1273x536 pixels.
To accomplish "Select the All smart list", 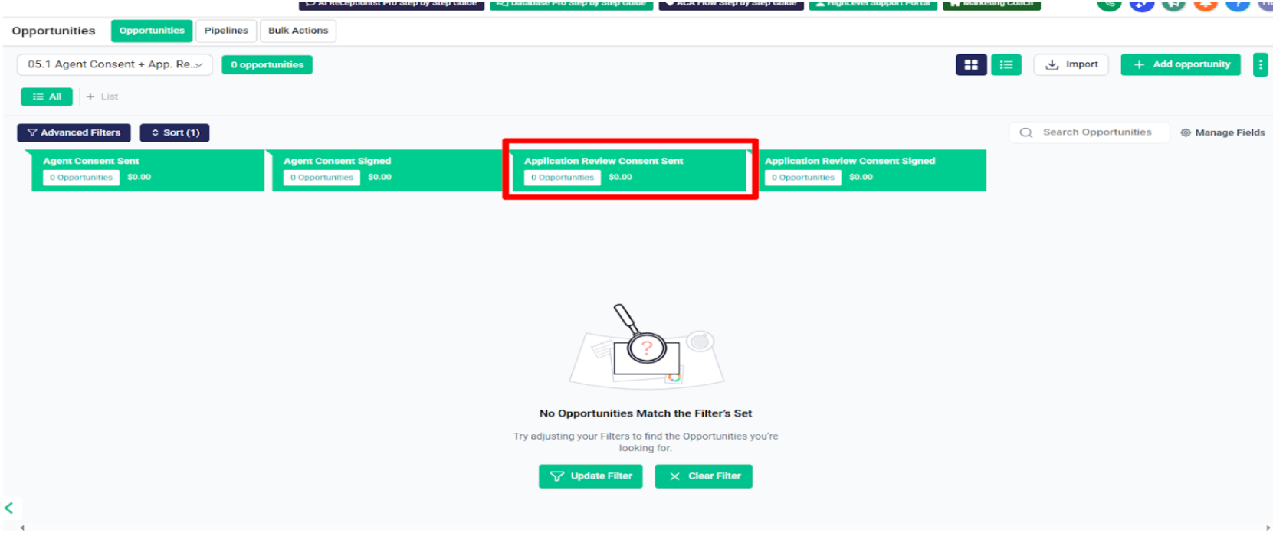I will click(x=47, y=96).
